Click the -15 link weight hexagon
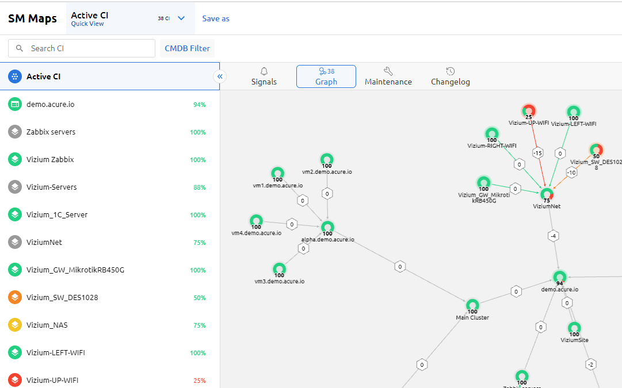The width and height of the screenshot is (622, 388). point(537,153)
